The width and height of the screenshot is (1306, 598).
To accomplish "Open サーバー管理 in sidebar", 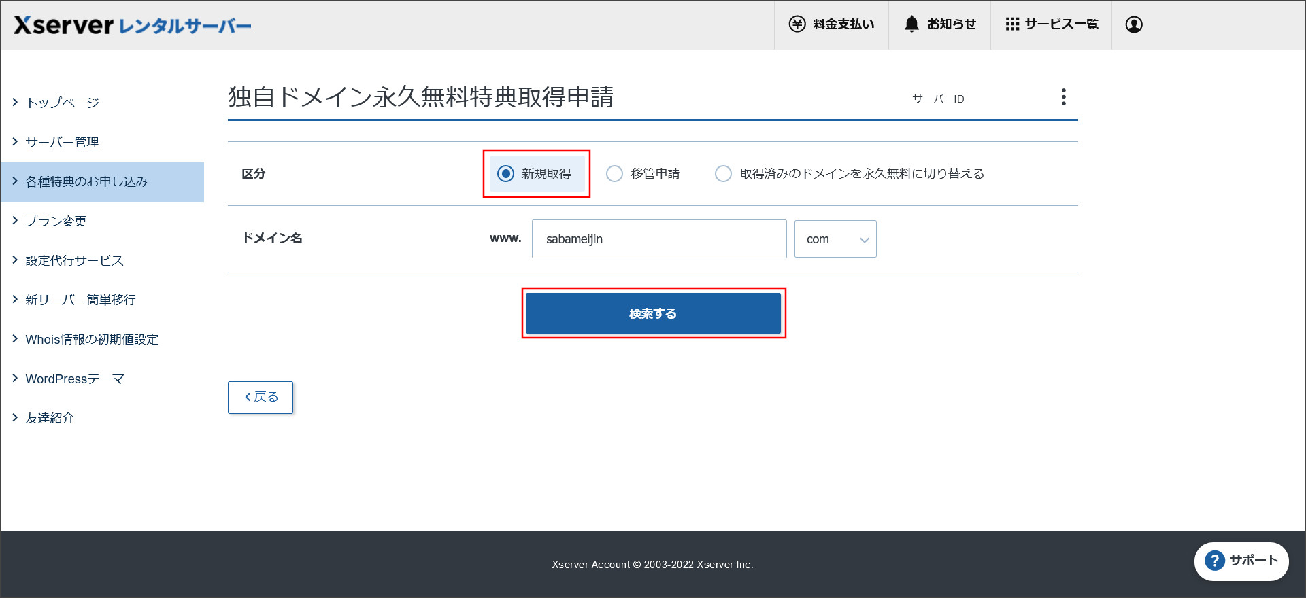I will (x=62, y=142).
